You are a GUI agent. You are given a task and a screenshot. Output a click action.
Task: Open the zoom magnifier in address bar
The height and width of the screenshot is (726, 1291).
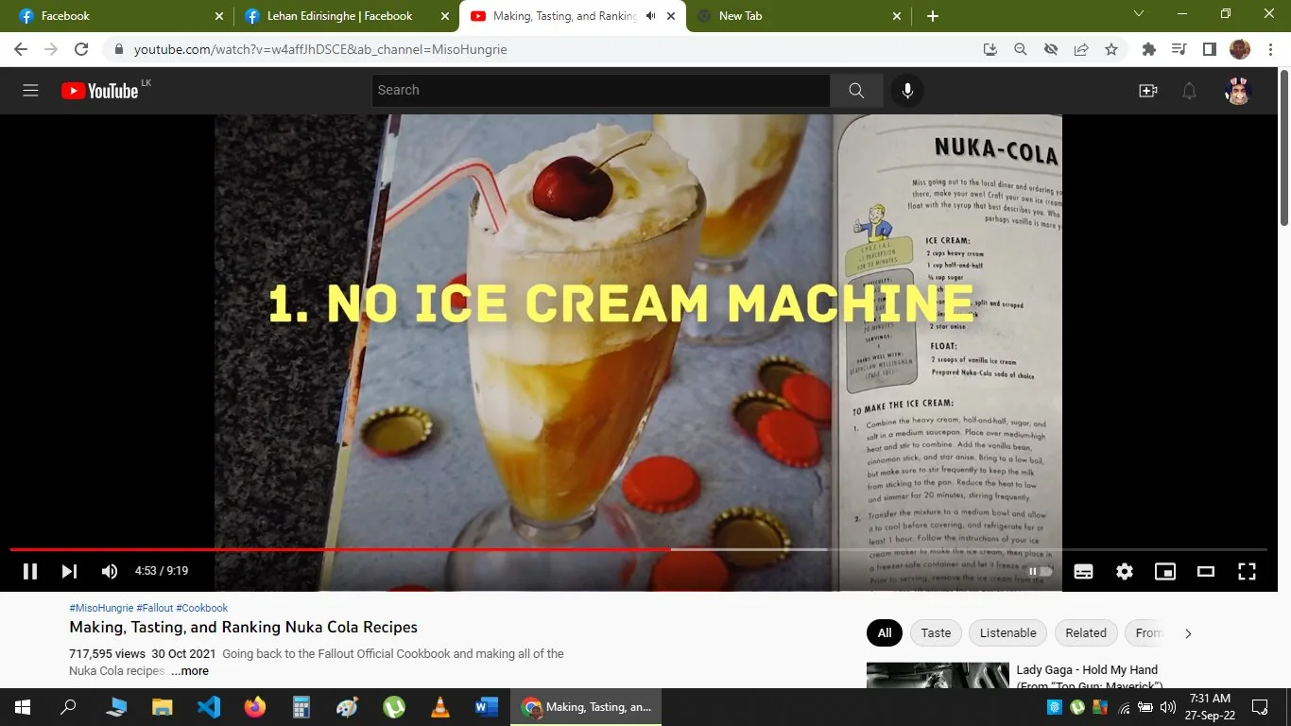[x=1021, y=49]
